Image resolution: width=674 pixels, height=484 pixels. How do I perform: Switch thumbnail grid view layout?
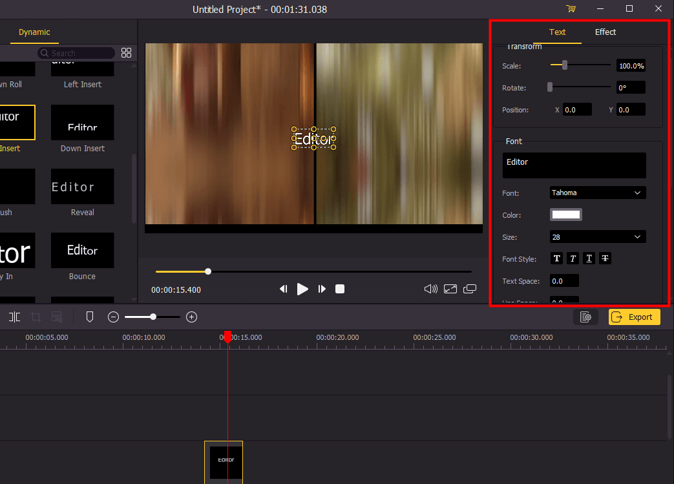(127, 53)
